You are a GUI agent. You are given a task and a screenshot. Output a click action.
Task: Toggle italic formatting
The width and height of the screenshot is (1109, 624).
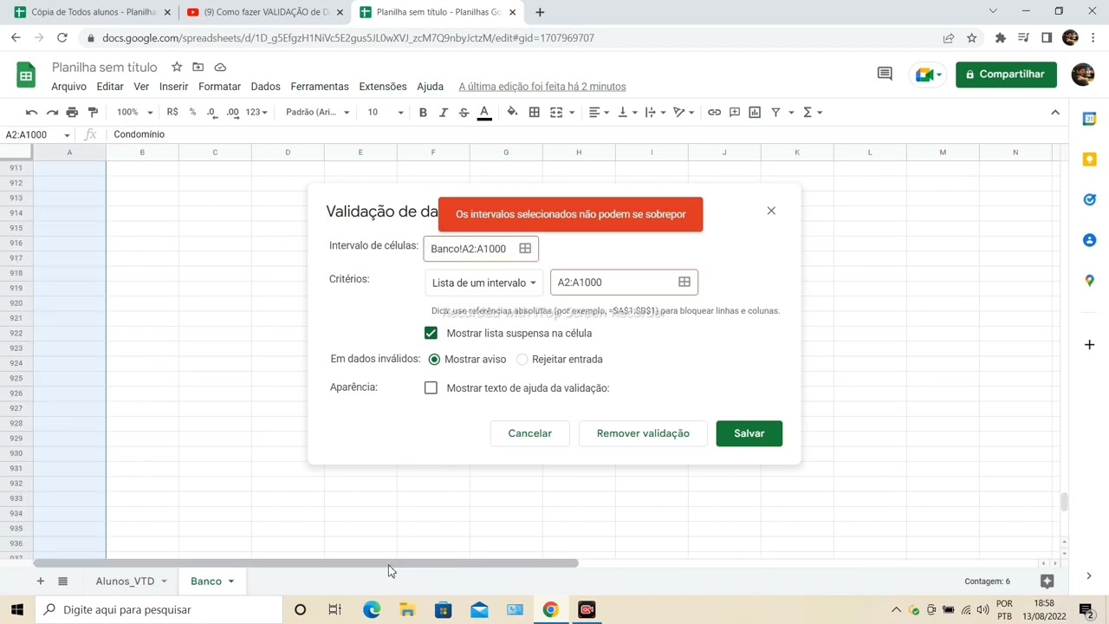(444, 112)
